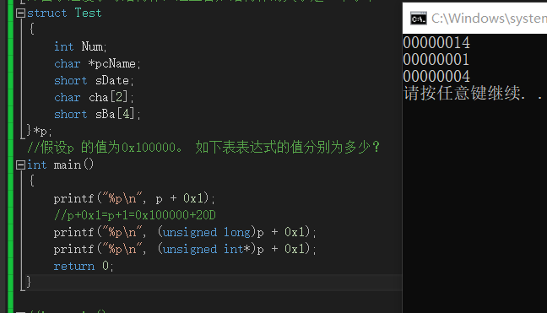547x313 pixels.
Task: Click the Test struct name
Action: pos(89,13)
